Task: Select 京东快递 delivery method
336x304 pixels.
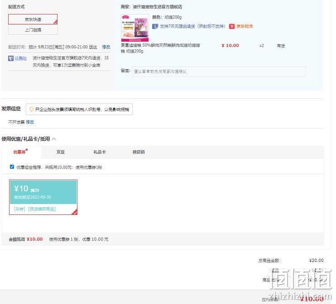Action: (x=33, y=19)
